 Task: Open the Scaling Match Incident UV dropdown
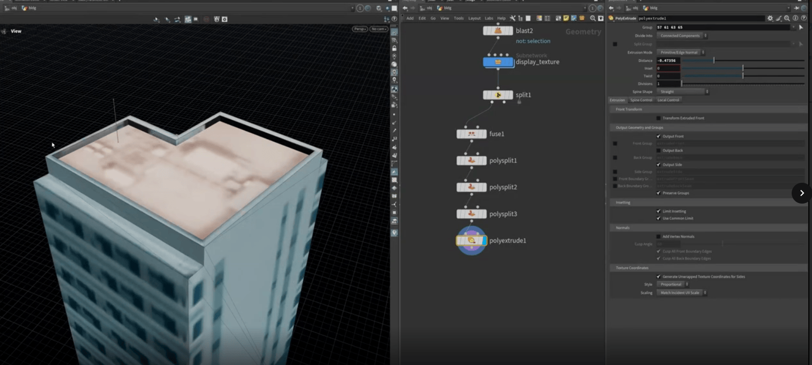coord(682,293)
